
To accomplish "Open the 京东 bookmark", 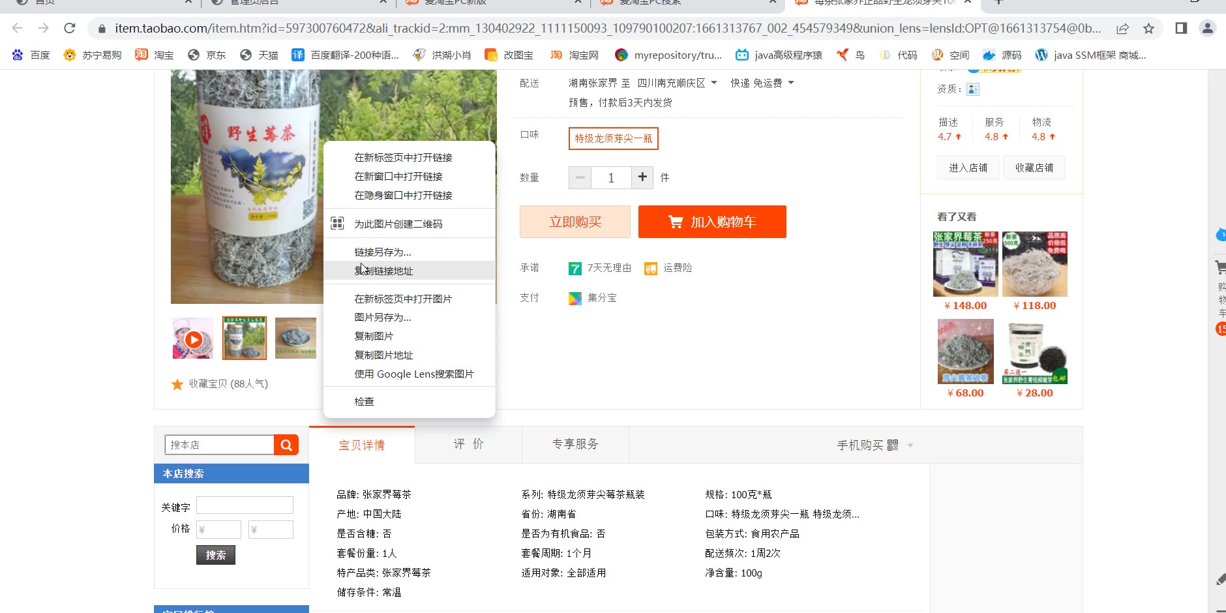I will coord(207,55).
